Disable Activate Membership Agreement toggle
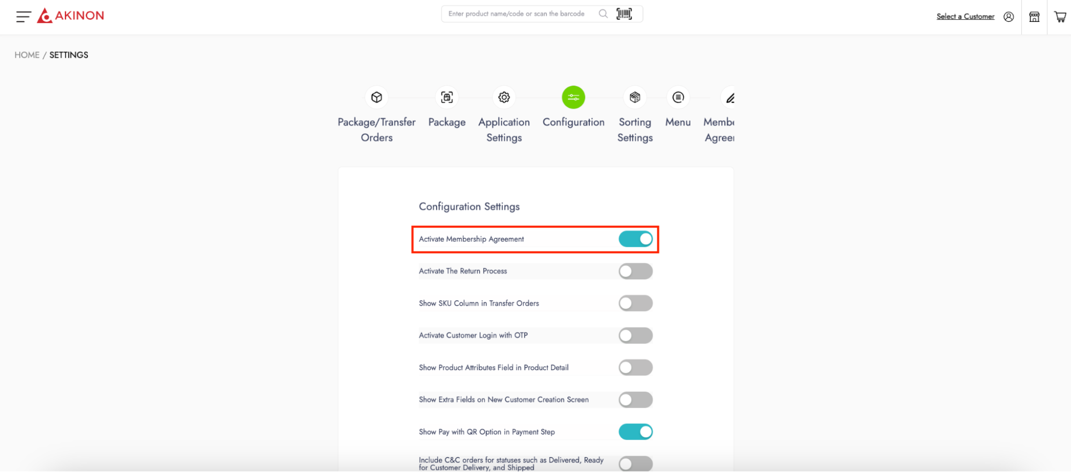Image resolution: width=1071 pixels, height=472 pixels. pyautogui.click(x=635, y=239)
